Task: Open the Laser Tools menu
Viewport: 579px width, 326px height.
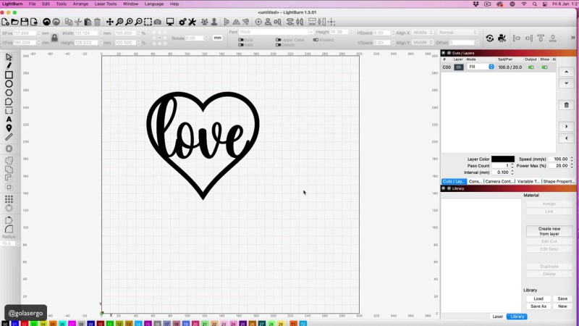Action: (x=105, y=4)
